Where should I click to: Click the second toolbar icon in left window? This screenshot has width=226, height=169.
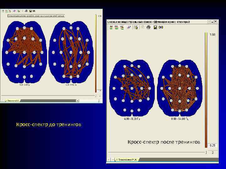tap(7, 11)
